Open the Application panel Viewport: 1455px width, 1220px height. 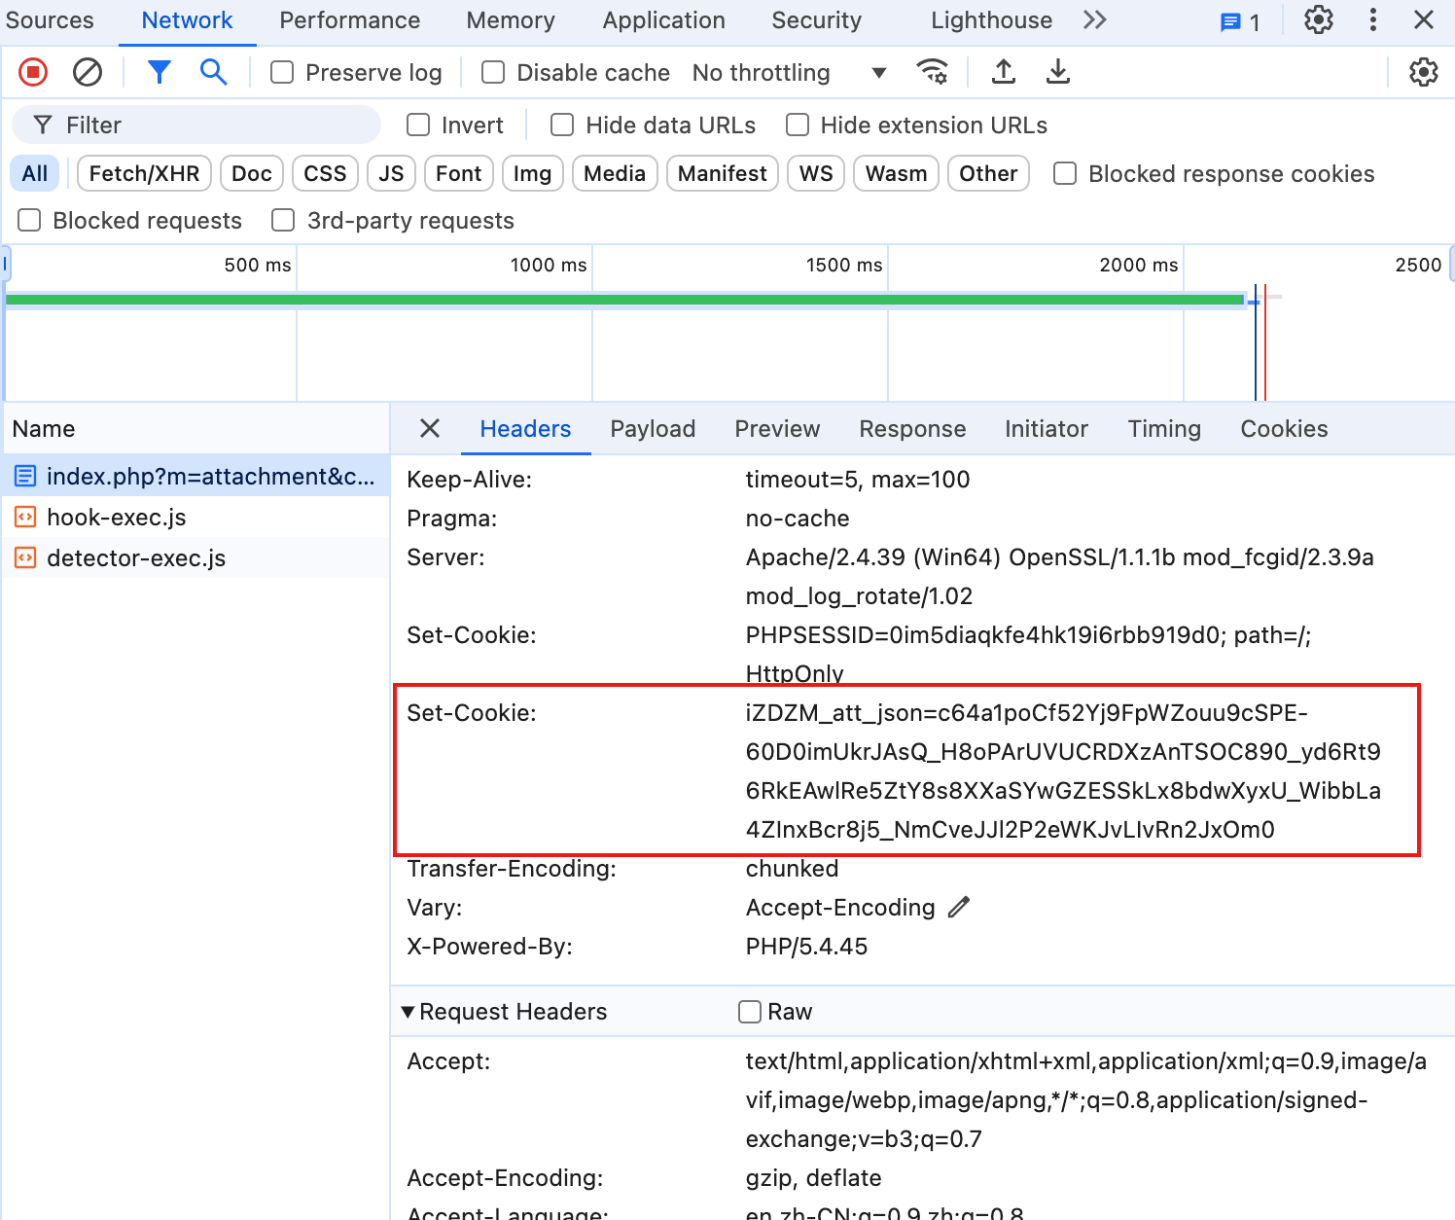point(663,19)
